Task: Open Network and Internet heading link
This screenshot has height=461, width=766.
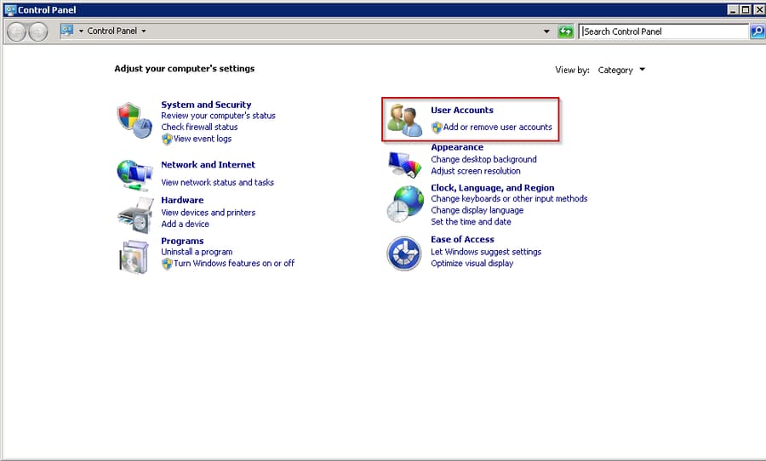Action: [x=209, y=164]
